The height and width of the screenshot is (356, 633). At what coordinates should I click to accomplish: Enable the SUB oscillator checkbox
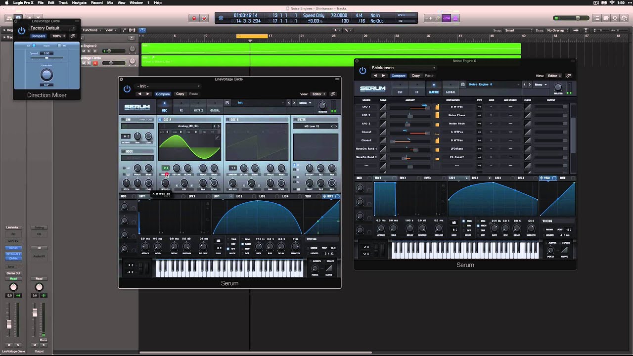pyautogui.click(x=123, y=120)
